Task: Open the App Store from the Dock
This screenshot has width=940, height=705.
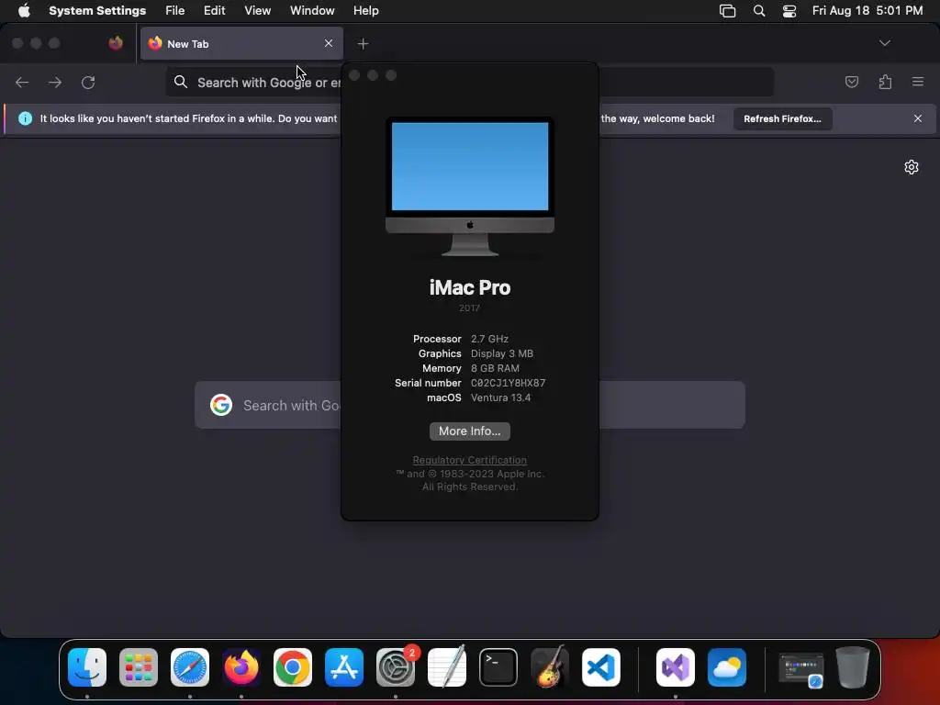Action: pyautogui.click(x=344, y=667)
